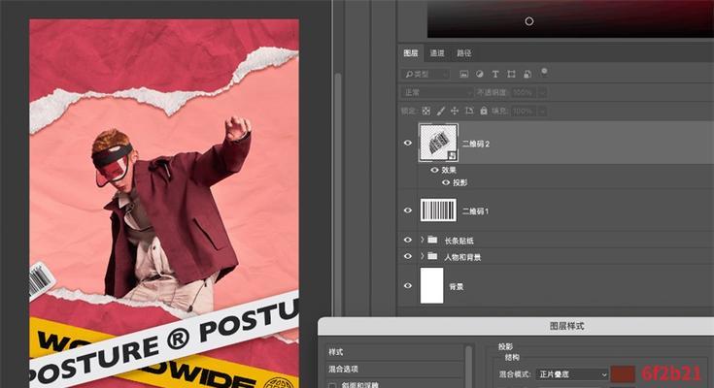Open the 类型 layer filter dropdown

(425, 74)
